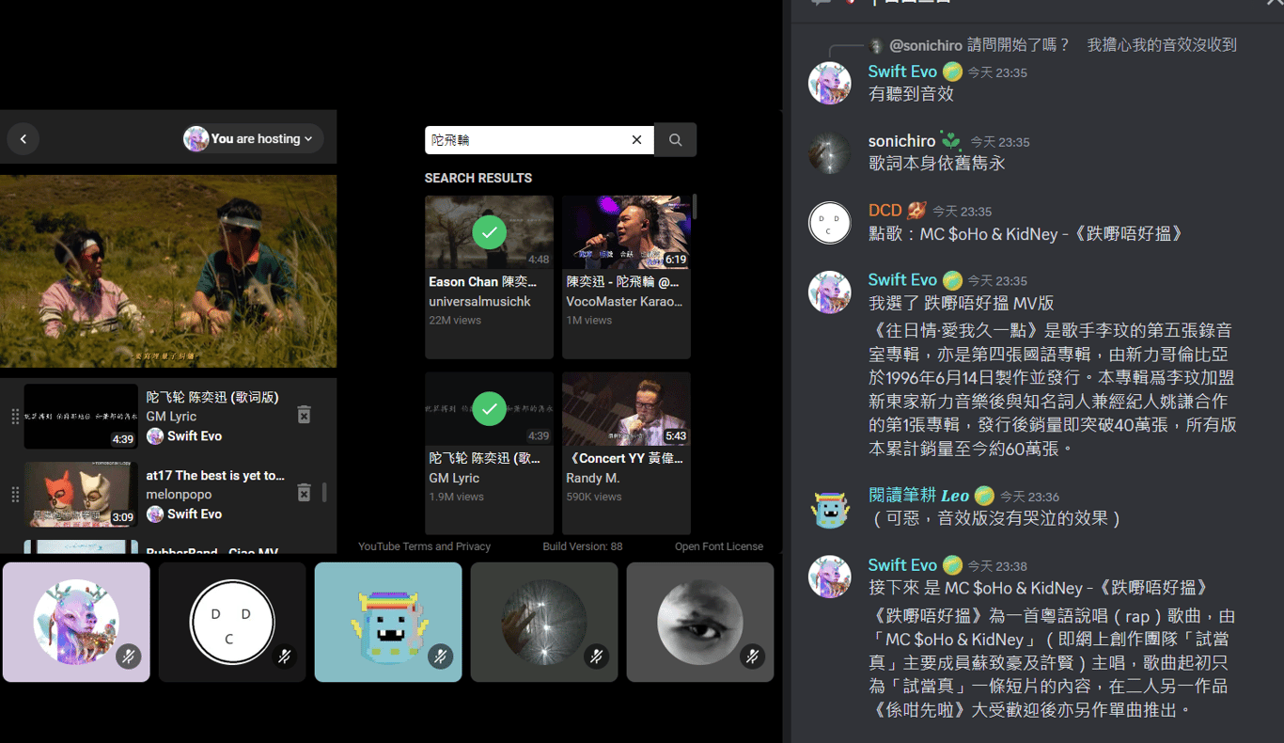Screen dimensions: 1284x743
Task: Click mute icon on eye avatar tile
Action: 752,656
